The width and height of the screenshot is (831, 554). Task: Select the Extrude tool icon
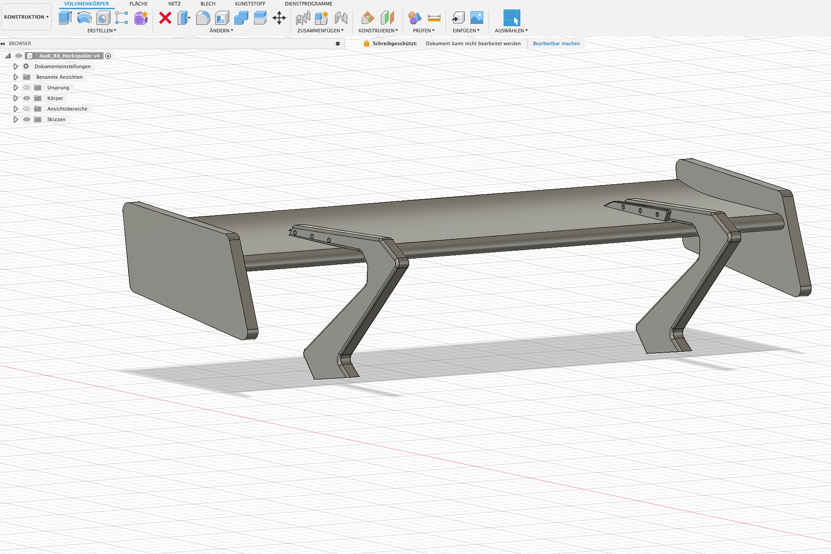[x=65, y=18]
